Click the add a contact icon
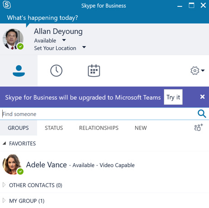209x208 pixels. (199, 127)
